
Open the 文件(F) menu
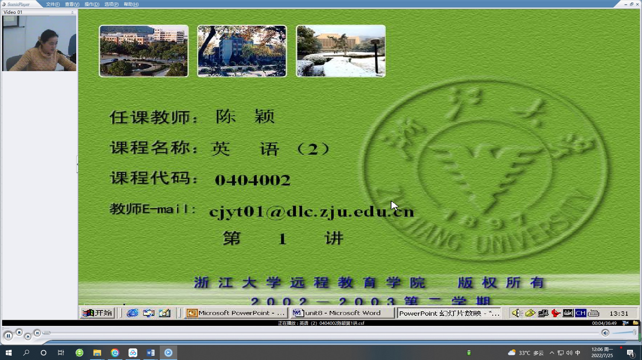click(53, 4)
